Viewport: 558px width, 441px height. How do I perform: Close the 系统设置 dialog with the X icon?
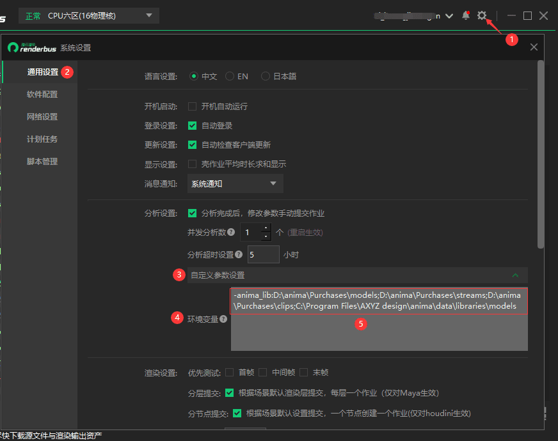(533, 47)
